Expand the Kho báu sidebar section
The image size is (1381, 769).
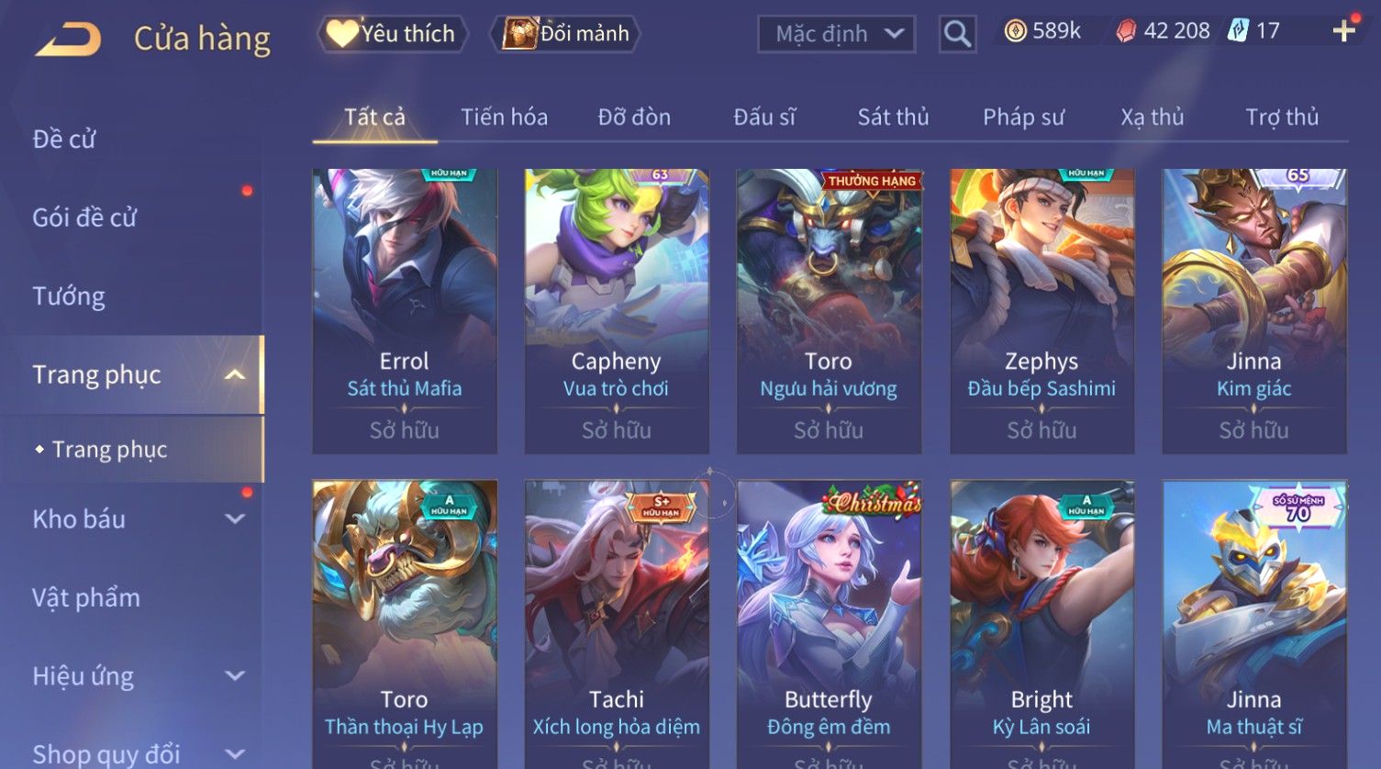235,518
